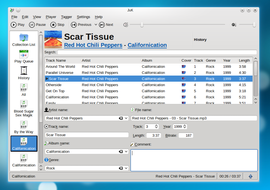Open the File menu
Image resolution: width=270 pixels, height=190 pixels.
point(14,17)
